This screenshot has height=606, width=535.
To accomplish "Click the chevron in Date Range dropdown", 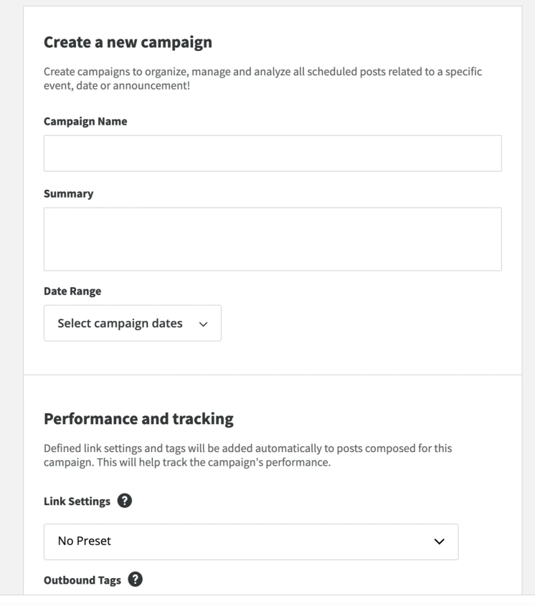I will pyautogui.click(x=203, y=324).
